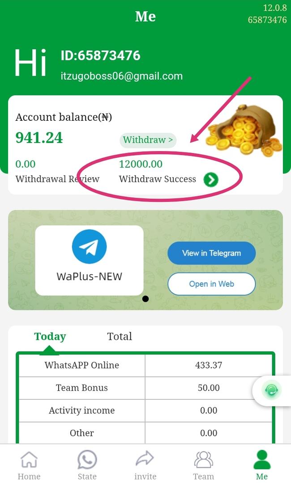Expand Withdraw Success green arrow
291x483 pixels.
click(x=211, y=180)
